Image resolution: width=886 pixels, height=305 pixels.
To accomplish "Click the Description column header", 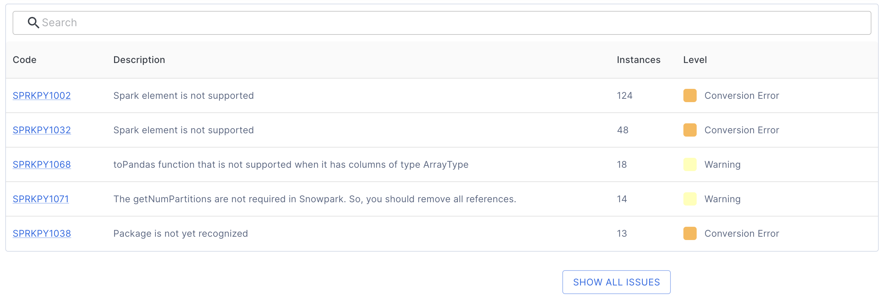I will click(139, 60).
